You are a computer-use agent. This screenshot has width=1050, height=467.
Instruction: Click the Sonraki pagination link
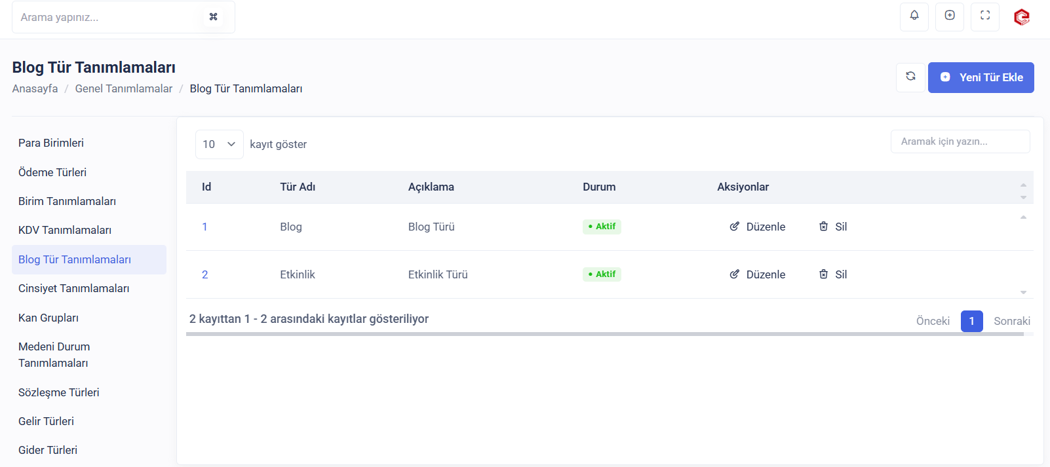[x=1011, y=321]
